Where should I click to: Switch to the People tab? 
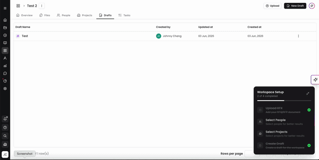point(63,15)
